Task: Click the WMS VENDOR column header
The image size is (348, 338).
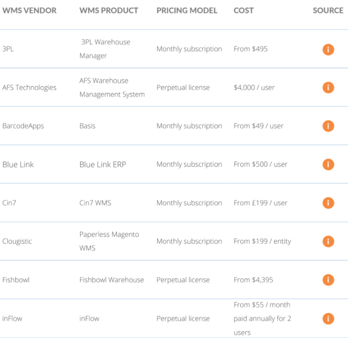Action: 29,11
